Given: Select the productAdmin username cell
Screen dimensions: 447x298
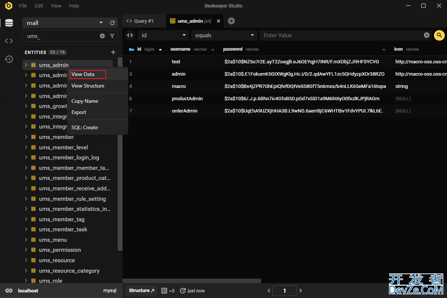Looking at the screenshot, I should [x=187, y=99].
